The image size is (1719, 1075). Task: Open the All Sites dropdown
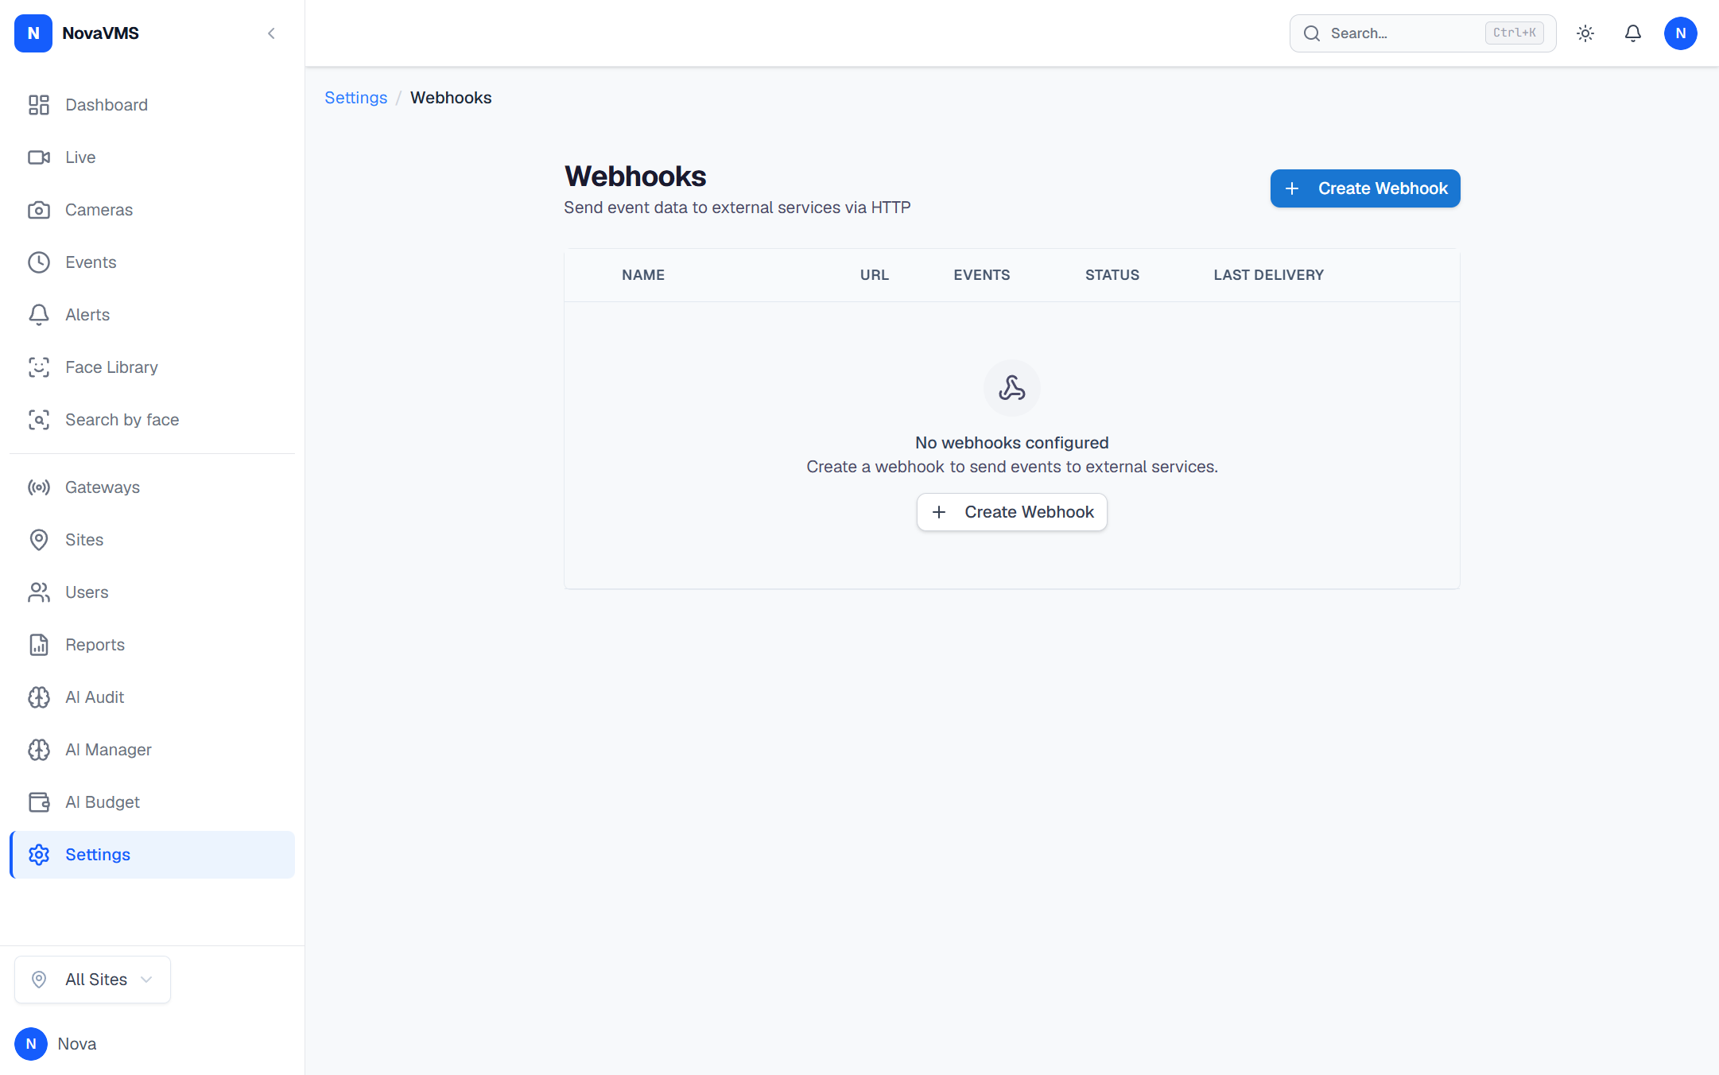pyautogui.click(x=92, y=980)
